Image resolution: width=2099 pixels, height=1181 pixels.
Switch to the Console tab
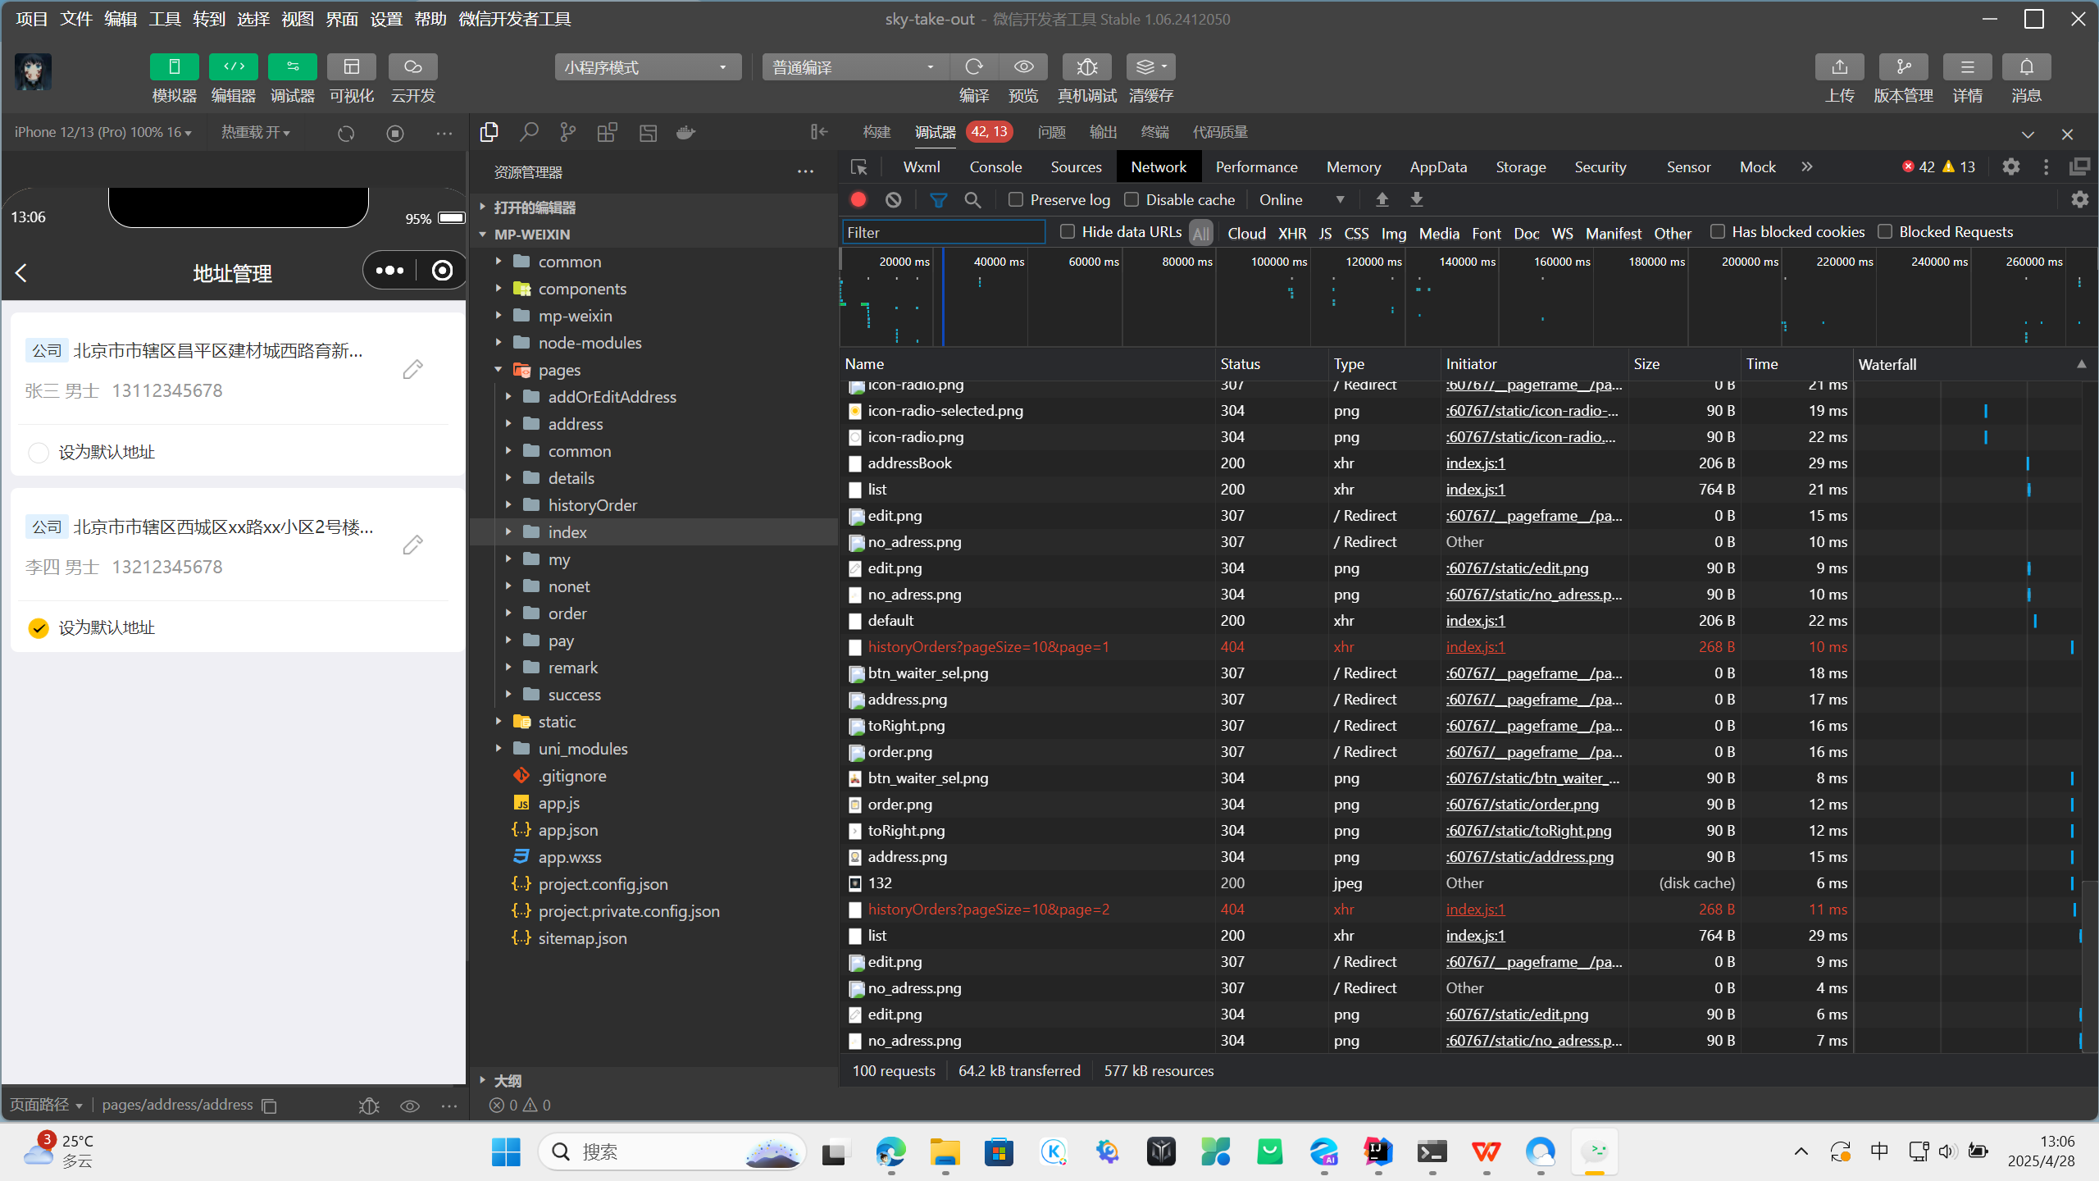[x=995, y=167]
